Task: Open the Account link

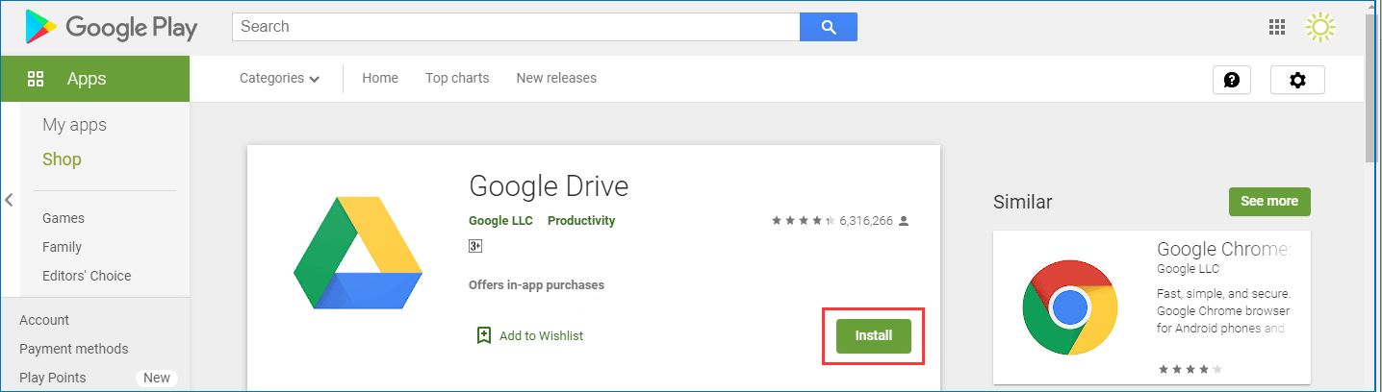Action: click(44, 320)
